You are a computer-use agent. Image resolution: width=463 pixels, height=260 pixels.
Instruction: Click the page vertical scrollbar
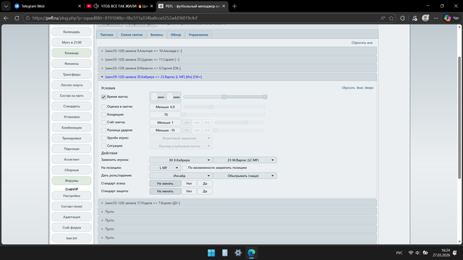[459, 118]
